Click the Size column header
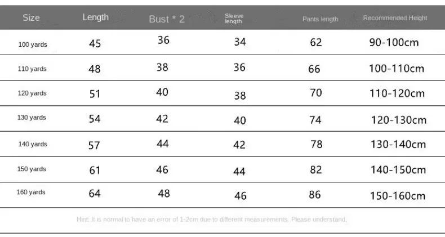This screenshot has height=237, width=445. pyautogui.click(x=31, y=17)
